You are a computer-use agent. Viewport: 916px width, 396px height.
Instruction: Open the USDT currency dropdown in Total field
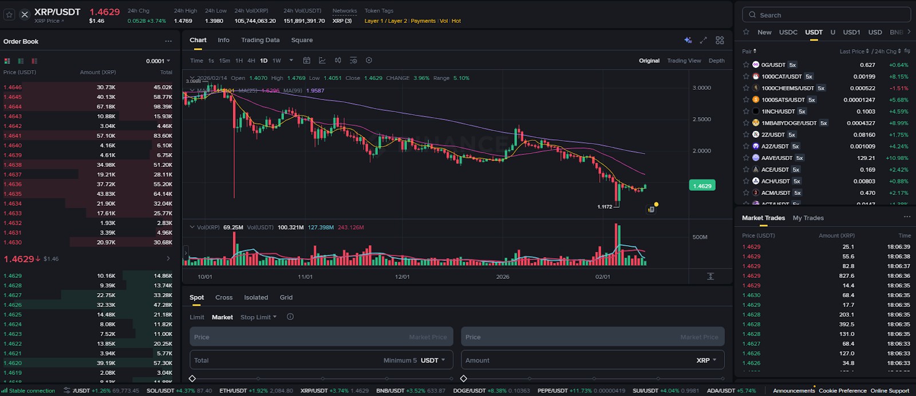[433, 361]
